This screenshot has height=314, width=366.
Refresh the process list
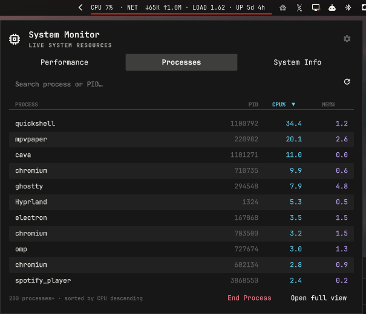coord(347,82)
